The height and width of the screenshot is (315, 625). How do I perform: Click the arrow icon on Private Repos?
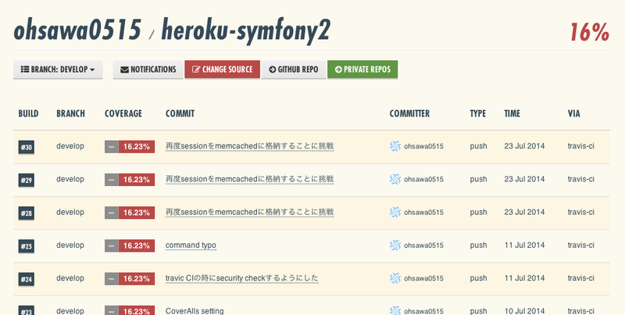(x=338, y=70)
